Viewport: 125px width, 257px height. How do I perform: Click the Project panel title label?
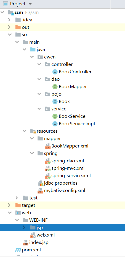pyautogui.click(x=18, y=4)
